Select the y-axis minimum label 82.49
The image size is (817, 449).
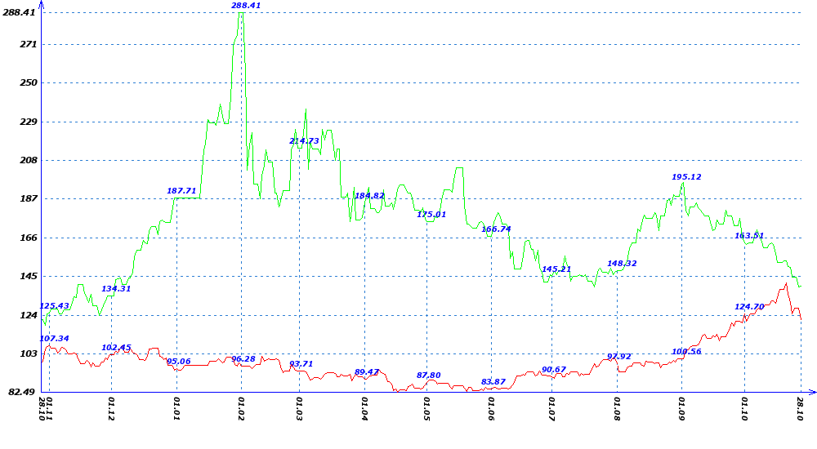click(22, 392)
